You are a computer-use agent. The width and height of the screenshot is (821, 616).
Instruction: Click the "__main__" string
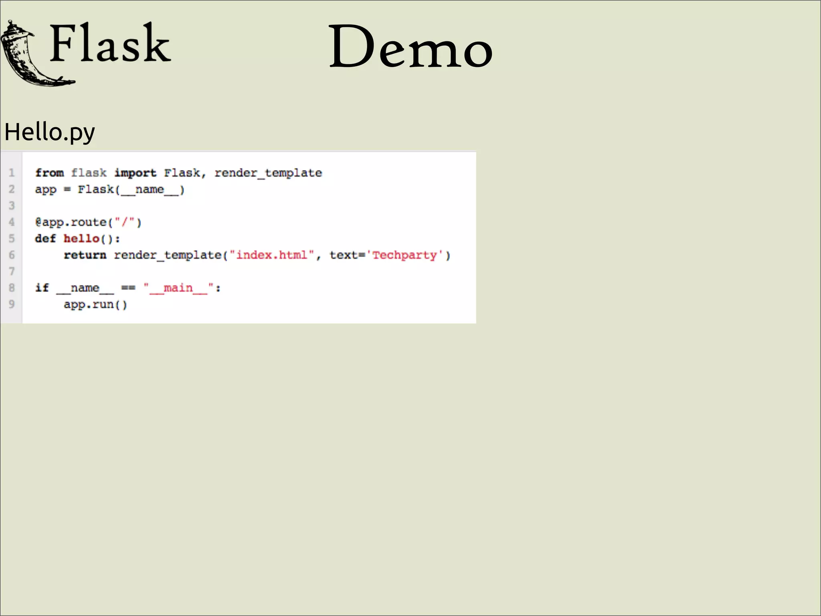[178, 288]
